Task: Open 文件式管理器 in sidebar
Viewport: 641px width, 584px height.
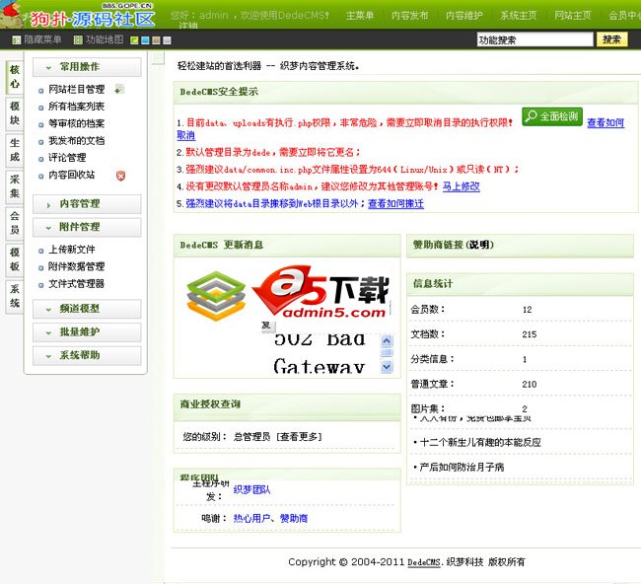Action: coord(77,284)
